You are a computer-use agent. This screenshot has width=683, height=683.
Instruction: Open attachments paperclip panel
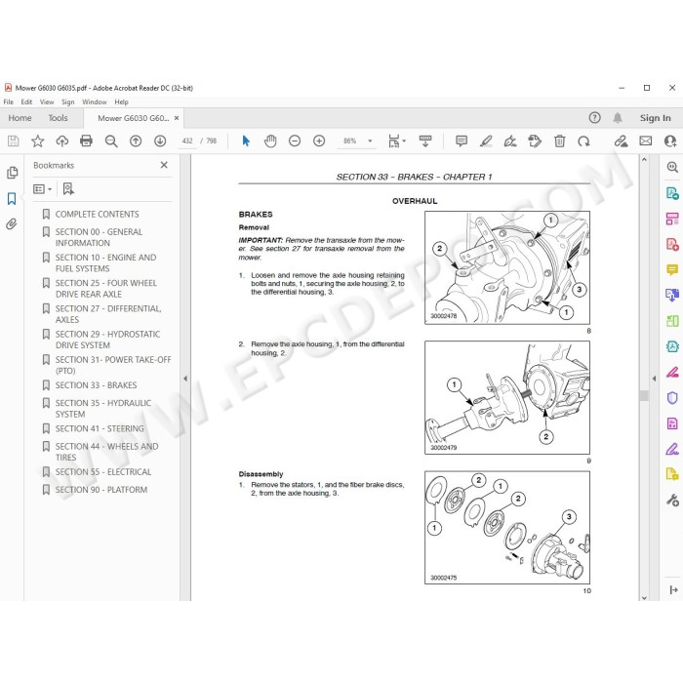(12, 223)
